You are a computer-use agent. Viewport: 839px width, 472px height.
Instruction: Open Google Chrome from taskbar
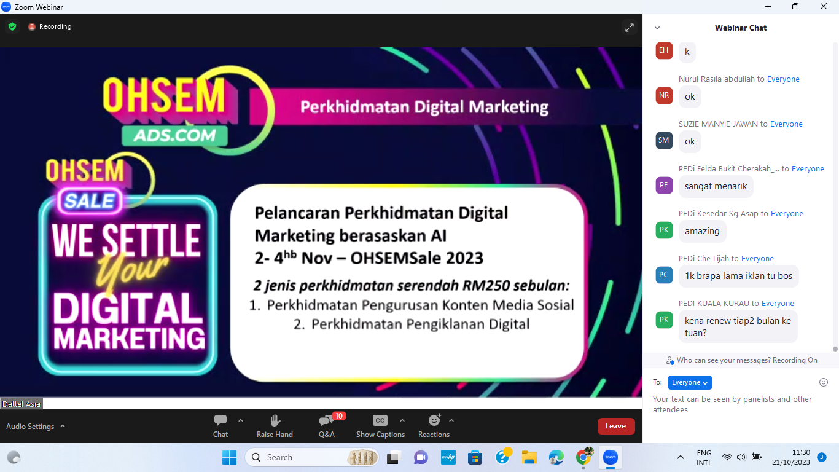click(x=584, y=457)
